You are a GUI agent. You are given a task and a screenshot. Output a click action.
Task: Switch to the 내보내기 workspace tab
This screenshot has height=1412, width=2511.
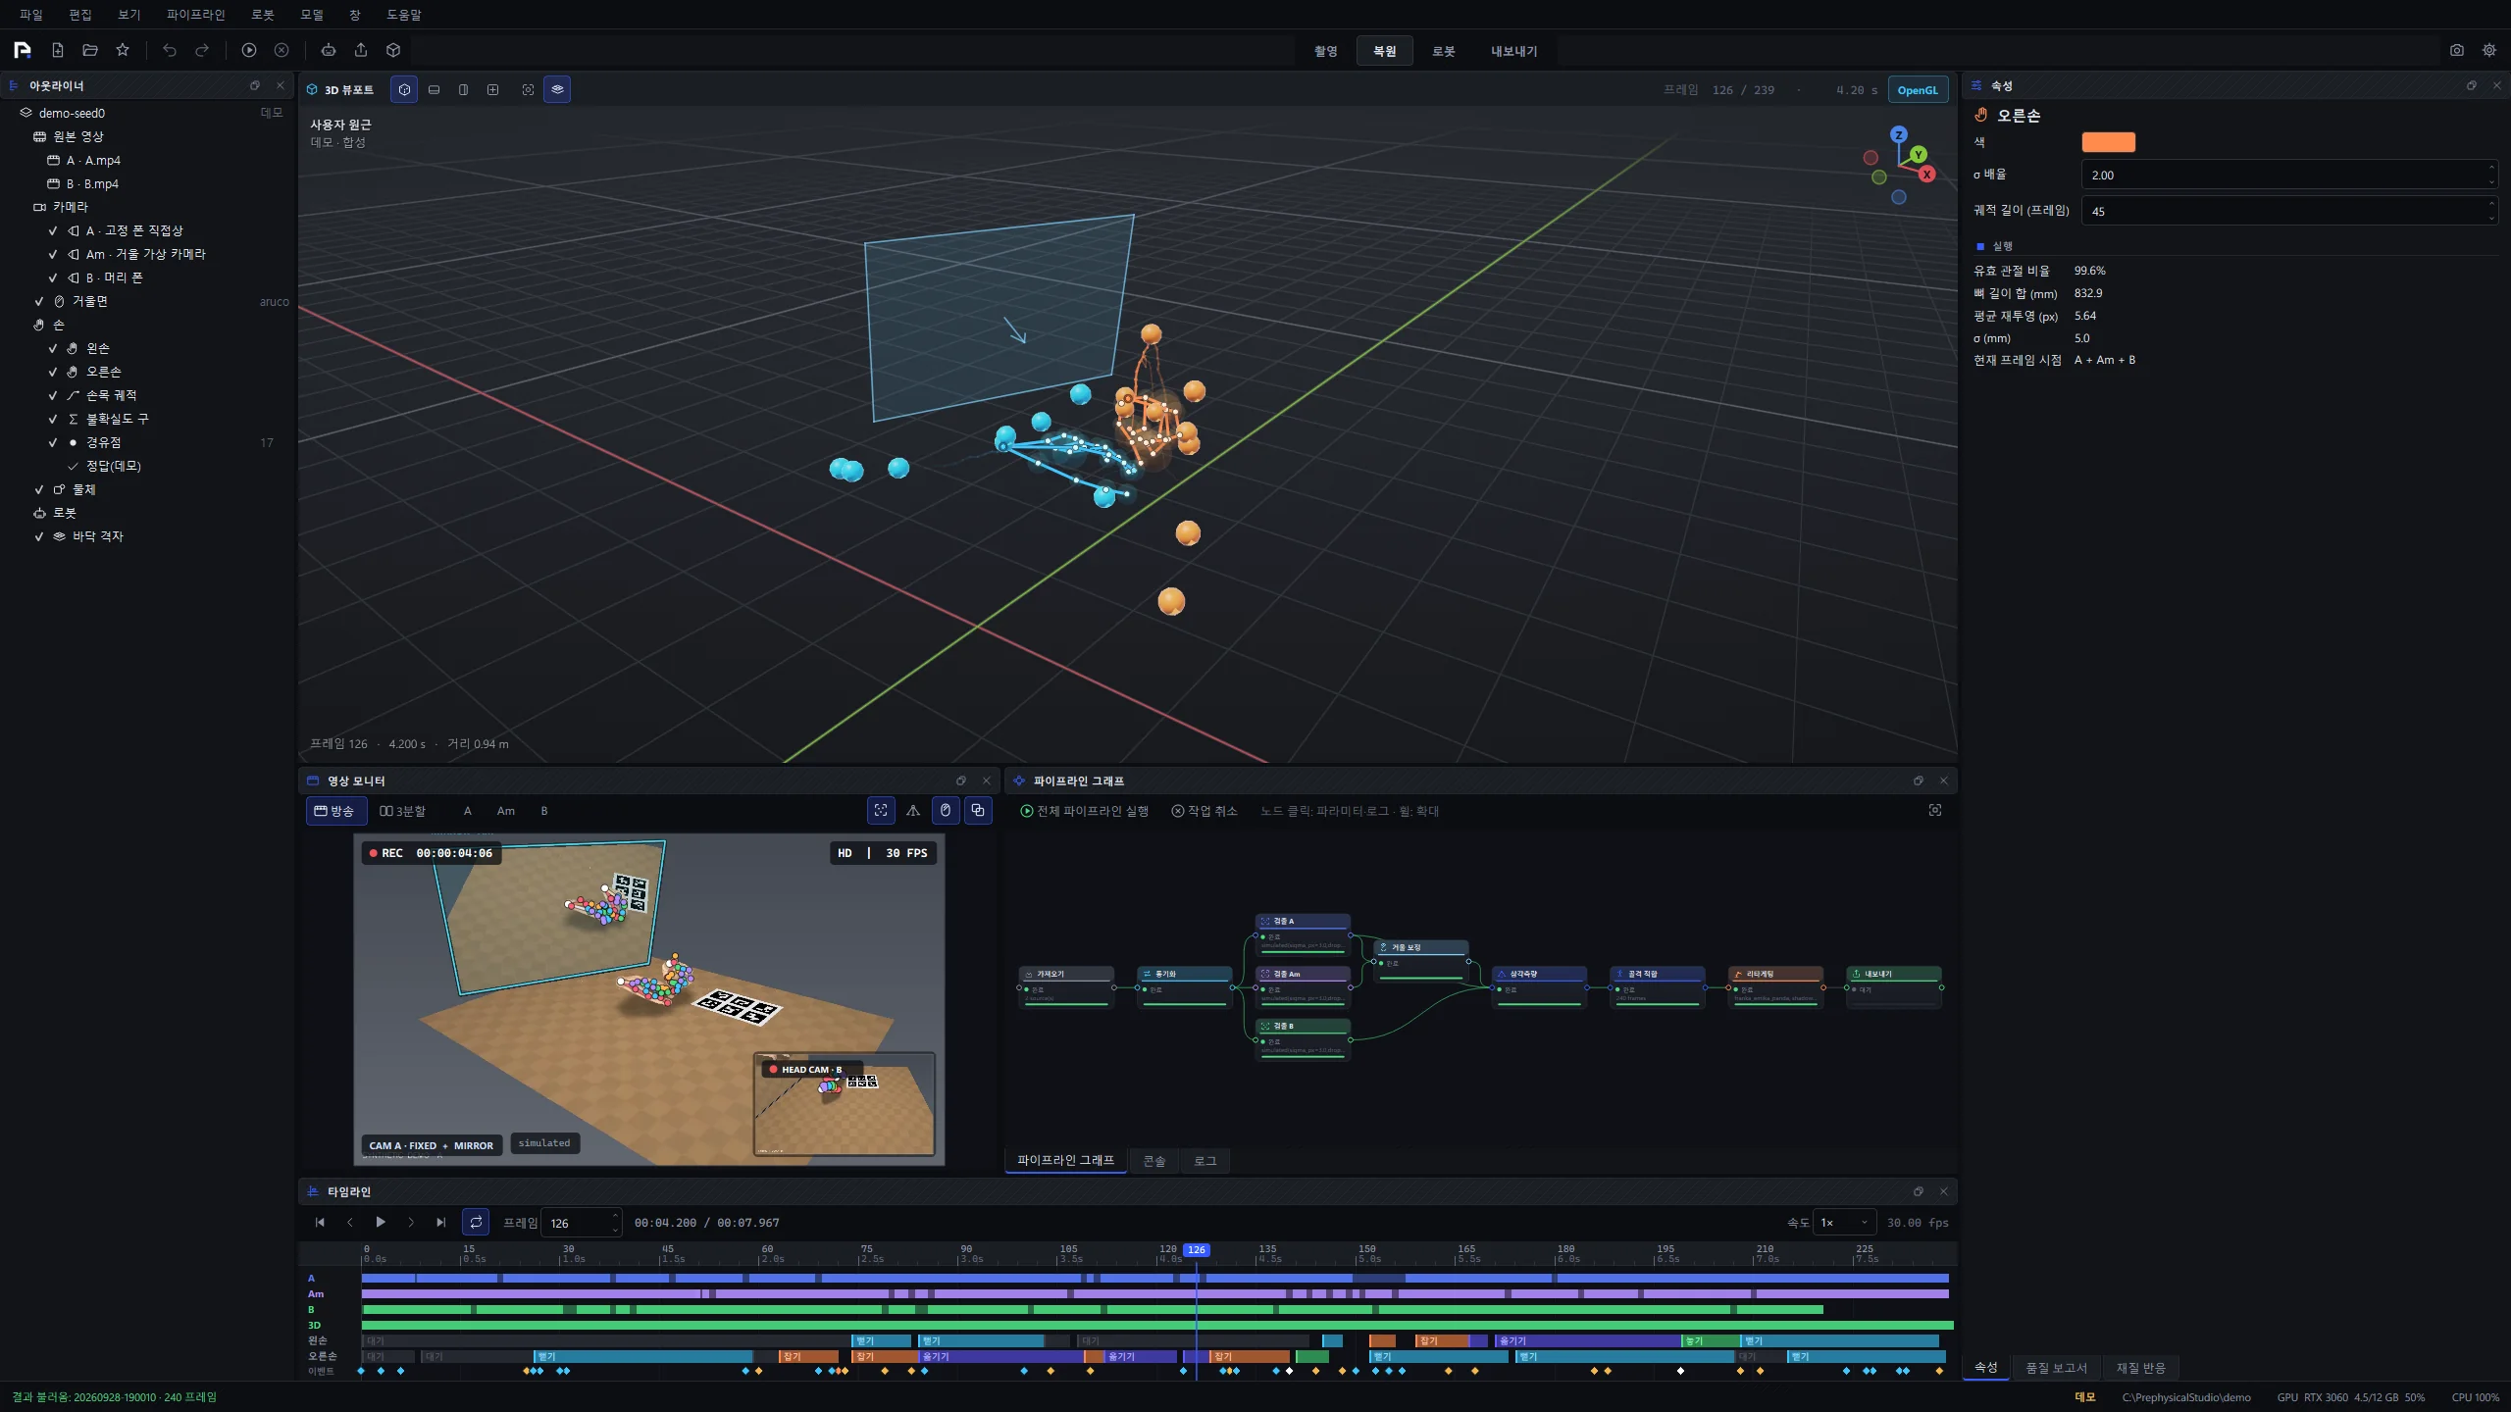click(x=1514, y=51)
